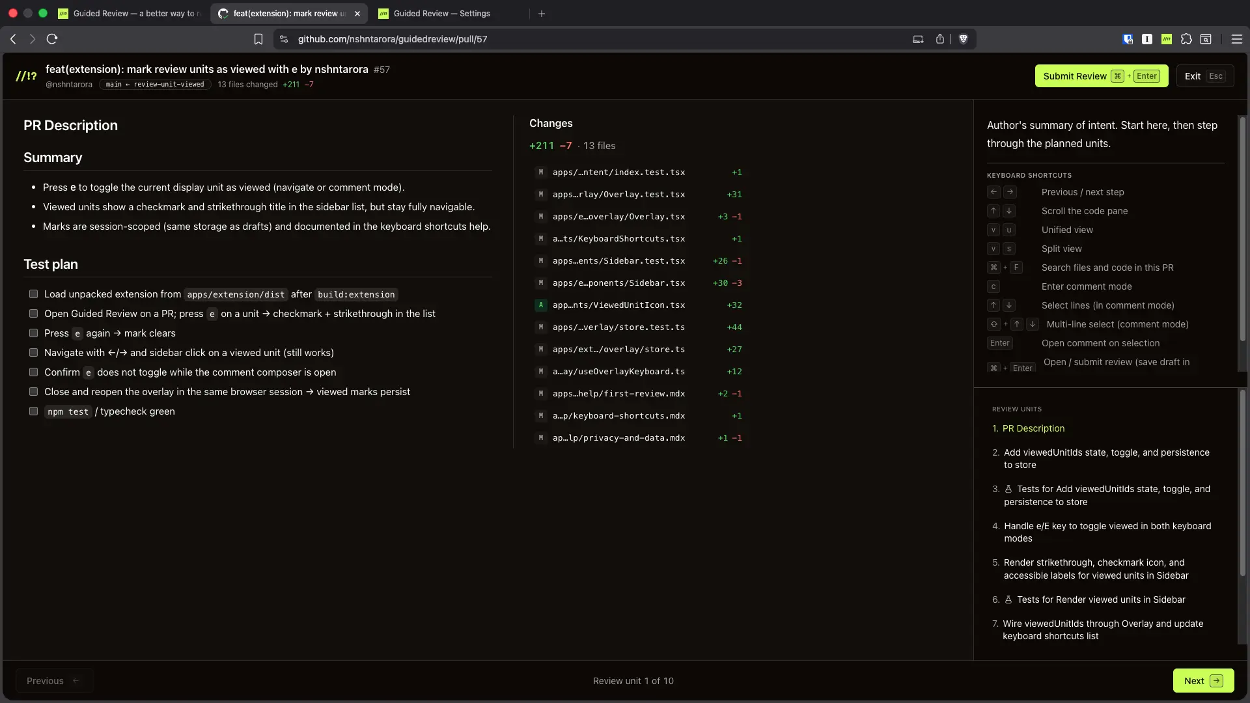The width and height of the screenshot is (1250, 703).
Task: Open file a…ay/useOverlayKeyboard.ts
Action: click(x=638, y=372)
